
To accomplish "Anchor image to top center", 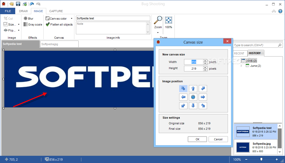I will [193, 88].
